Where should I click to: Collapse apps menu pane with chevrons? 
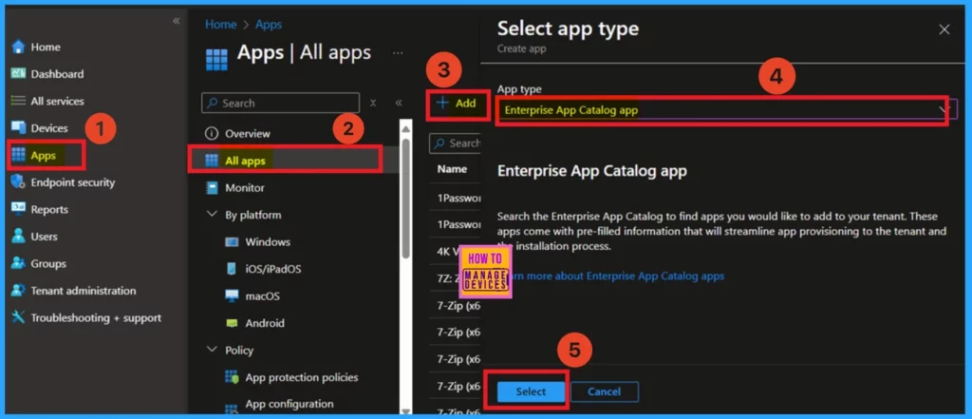click(x=399, y=103)
